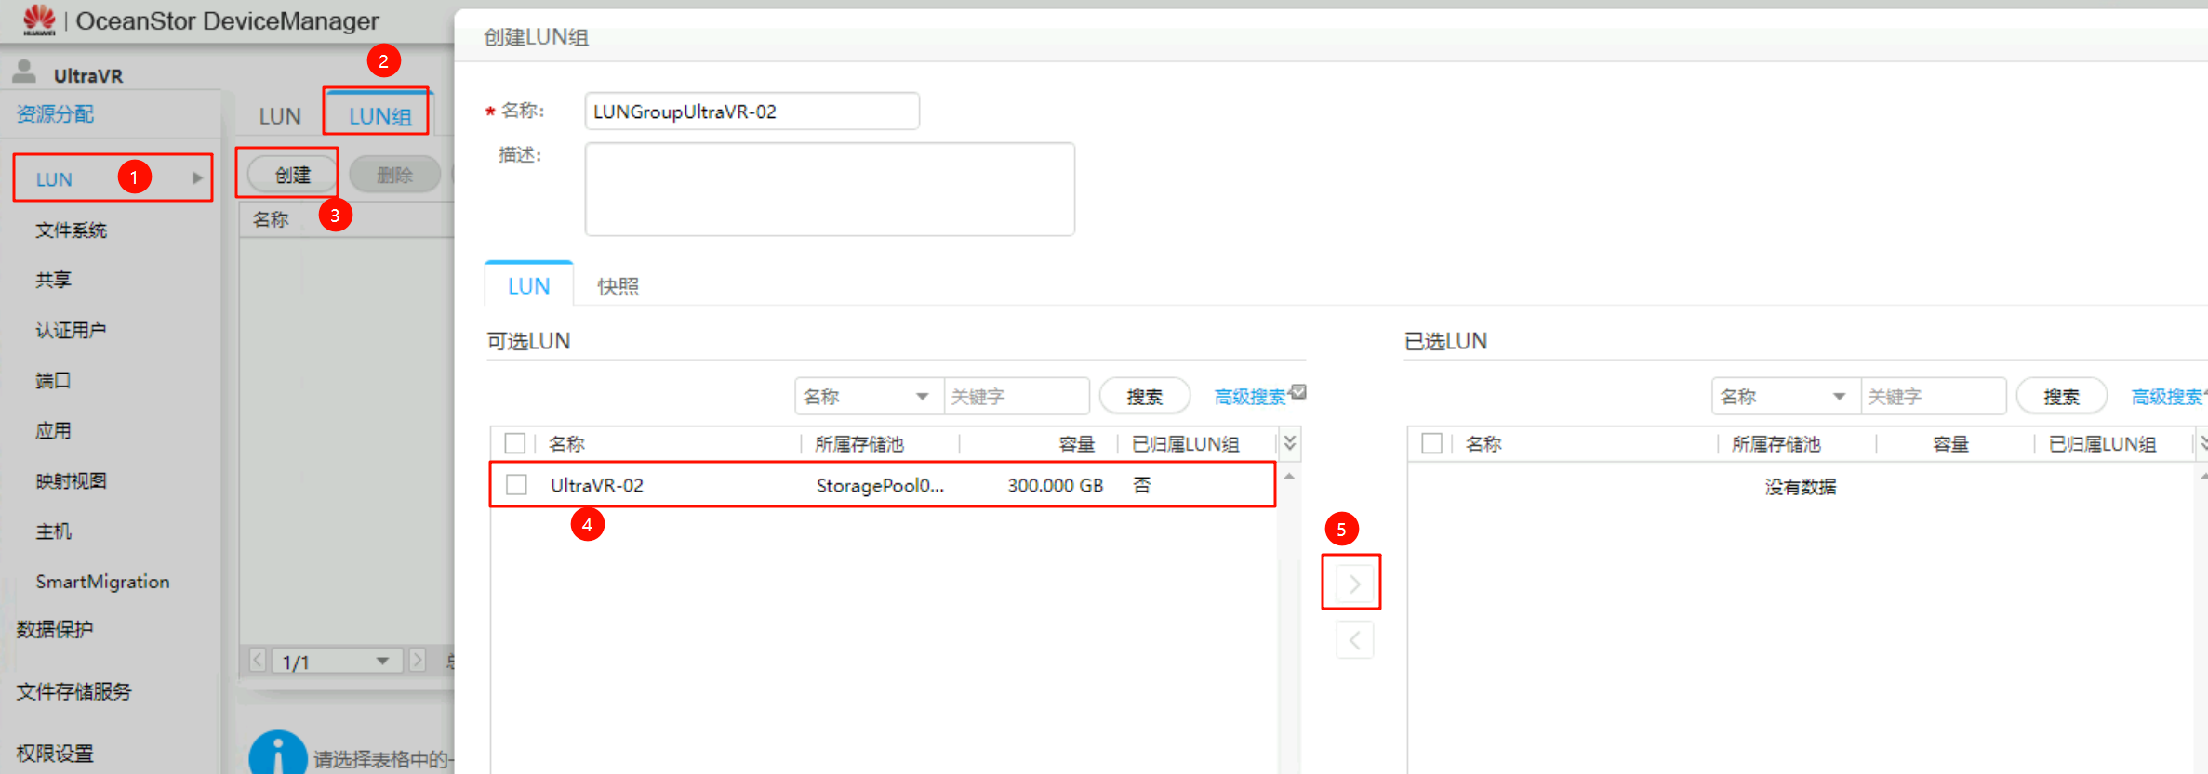This screenshot has height=774, width=2208.
Task: Switch to the 快照 tab
Action: [618, 286]
